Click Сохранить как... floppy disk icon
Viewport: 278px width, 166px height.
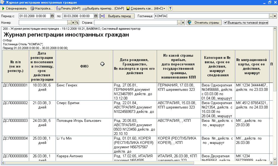(128, 8)
